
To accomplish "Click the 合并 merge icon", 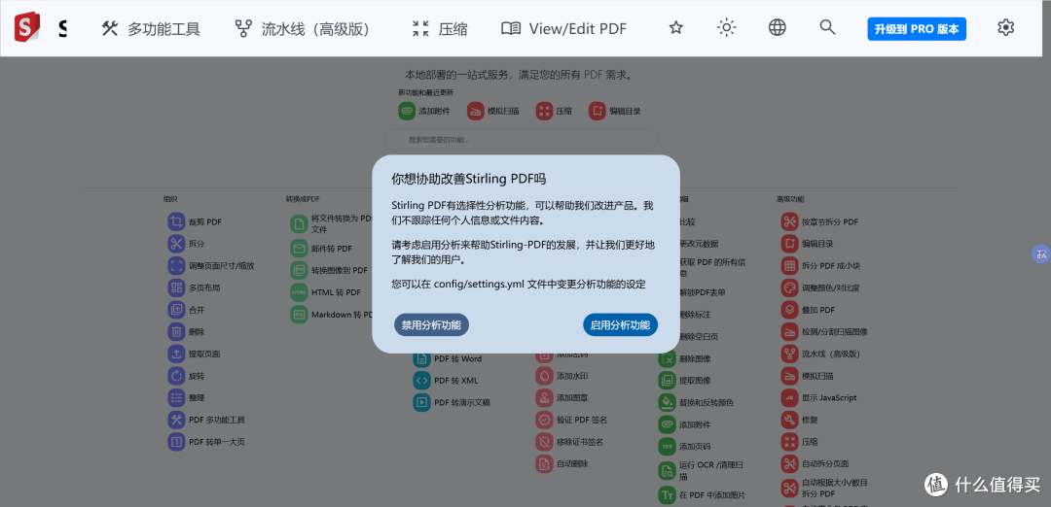I will coord(176,311).
